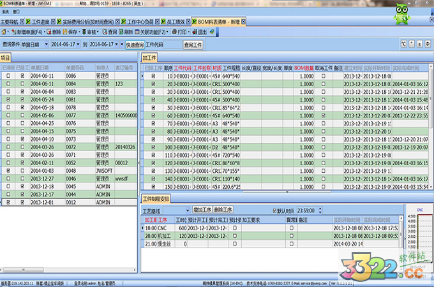Screen dimensions: 434x287
Task: Click toolbar overflow chevron after help icon
Action: [217, 34]
